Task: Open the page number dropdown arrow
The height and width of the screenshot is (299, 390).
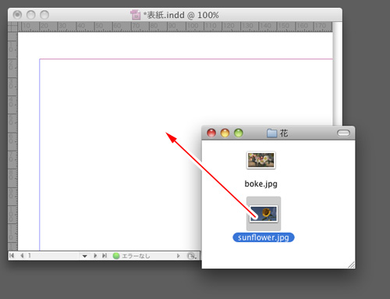Action: click(84, 256)
